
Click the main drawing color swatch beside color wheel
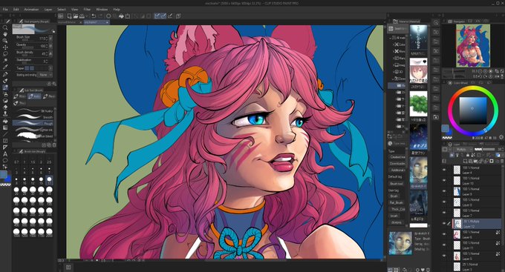[446, 128]
